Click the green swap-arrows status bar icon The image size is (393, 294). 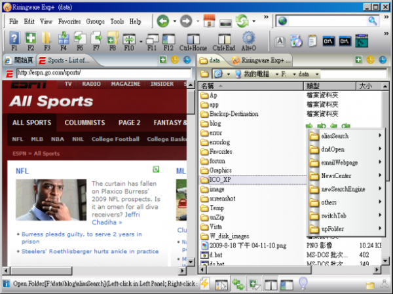click(x=238, y=284)
